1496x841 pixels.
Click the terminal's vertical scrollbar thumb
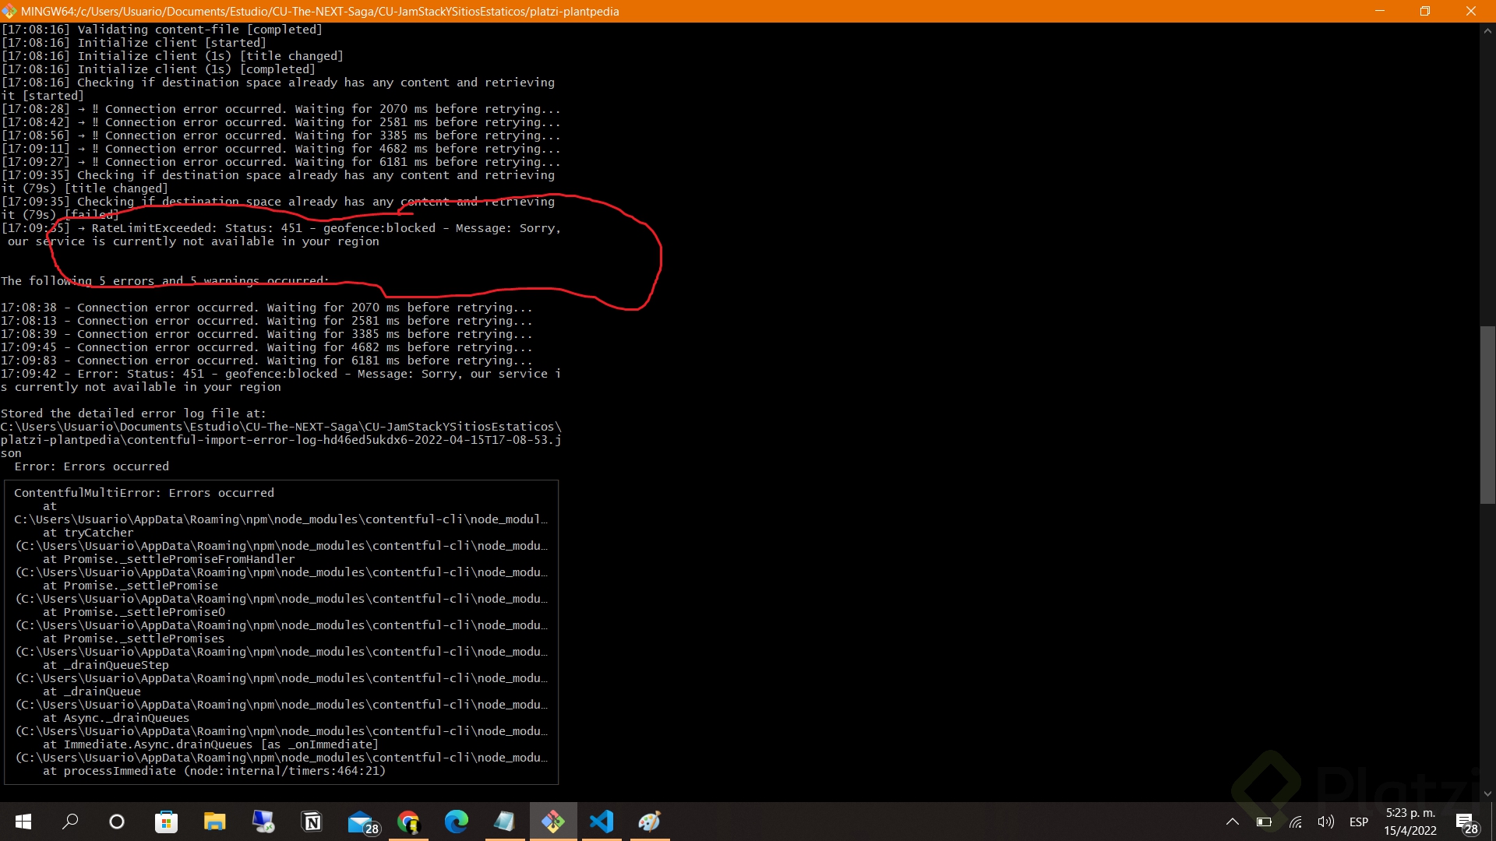coord(1487,414)
